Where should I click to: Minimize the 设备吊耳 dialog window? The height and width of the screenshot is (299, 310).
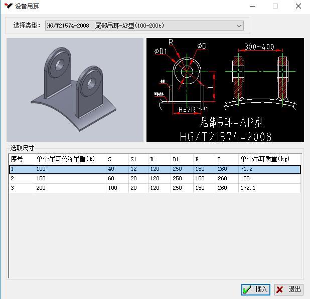click(253, 6)
